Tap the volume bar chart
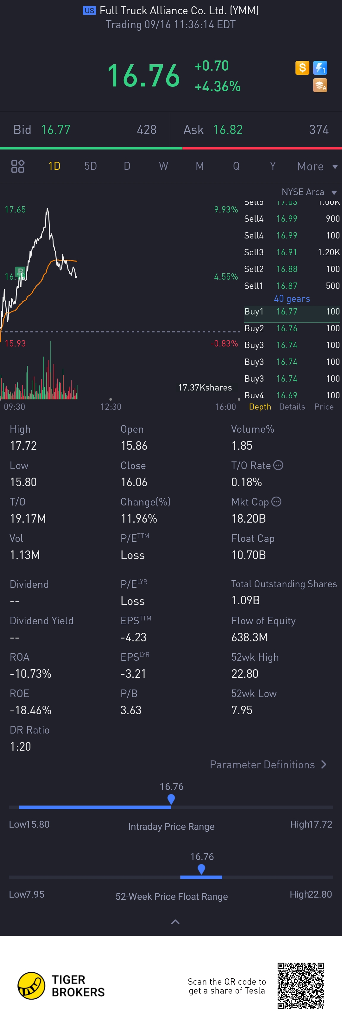This screenshot has width=342, height=1036. tap(39, 370)
